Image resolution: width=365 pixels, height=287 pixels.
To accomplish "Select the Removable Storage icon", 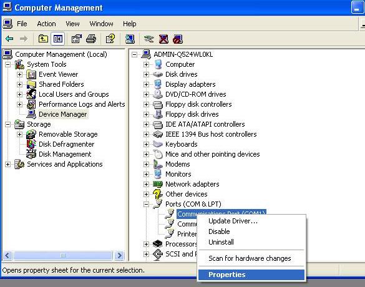I will [31, 134].
